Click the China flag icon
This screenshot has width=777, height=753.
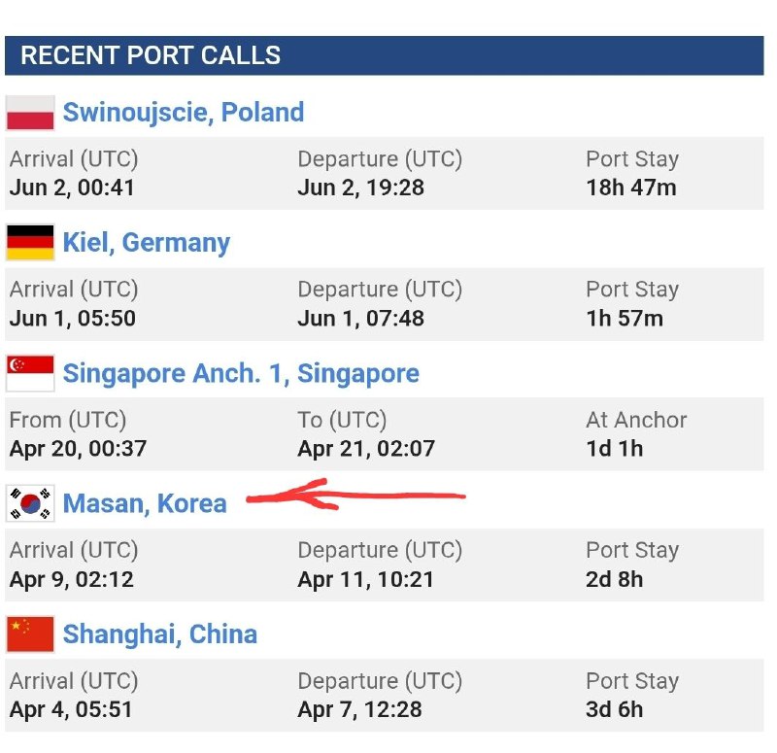coord(30,634)
